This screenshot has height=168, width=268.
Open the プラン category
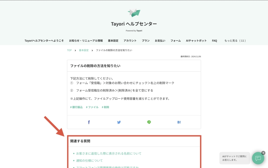point(146,41)
